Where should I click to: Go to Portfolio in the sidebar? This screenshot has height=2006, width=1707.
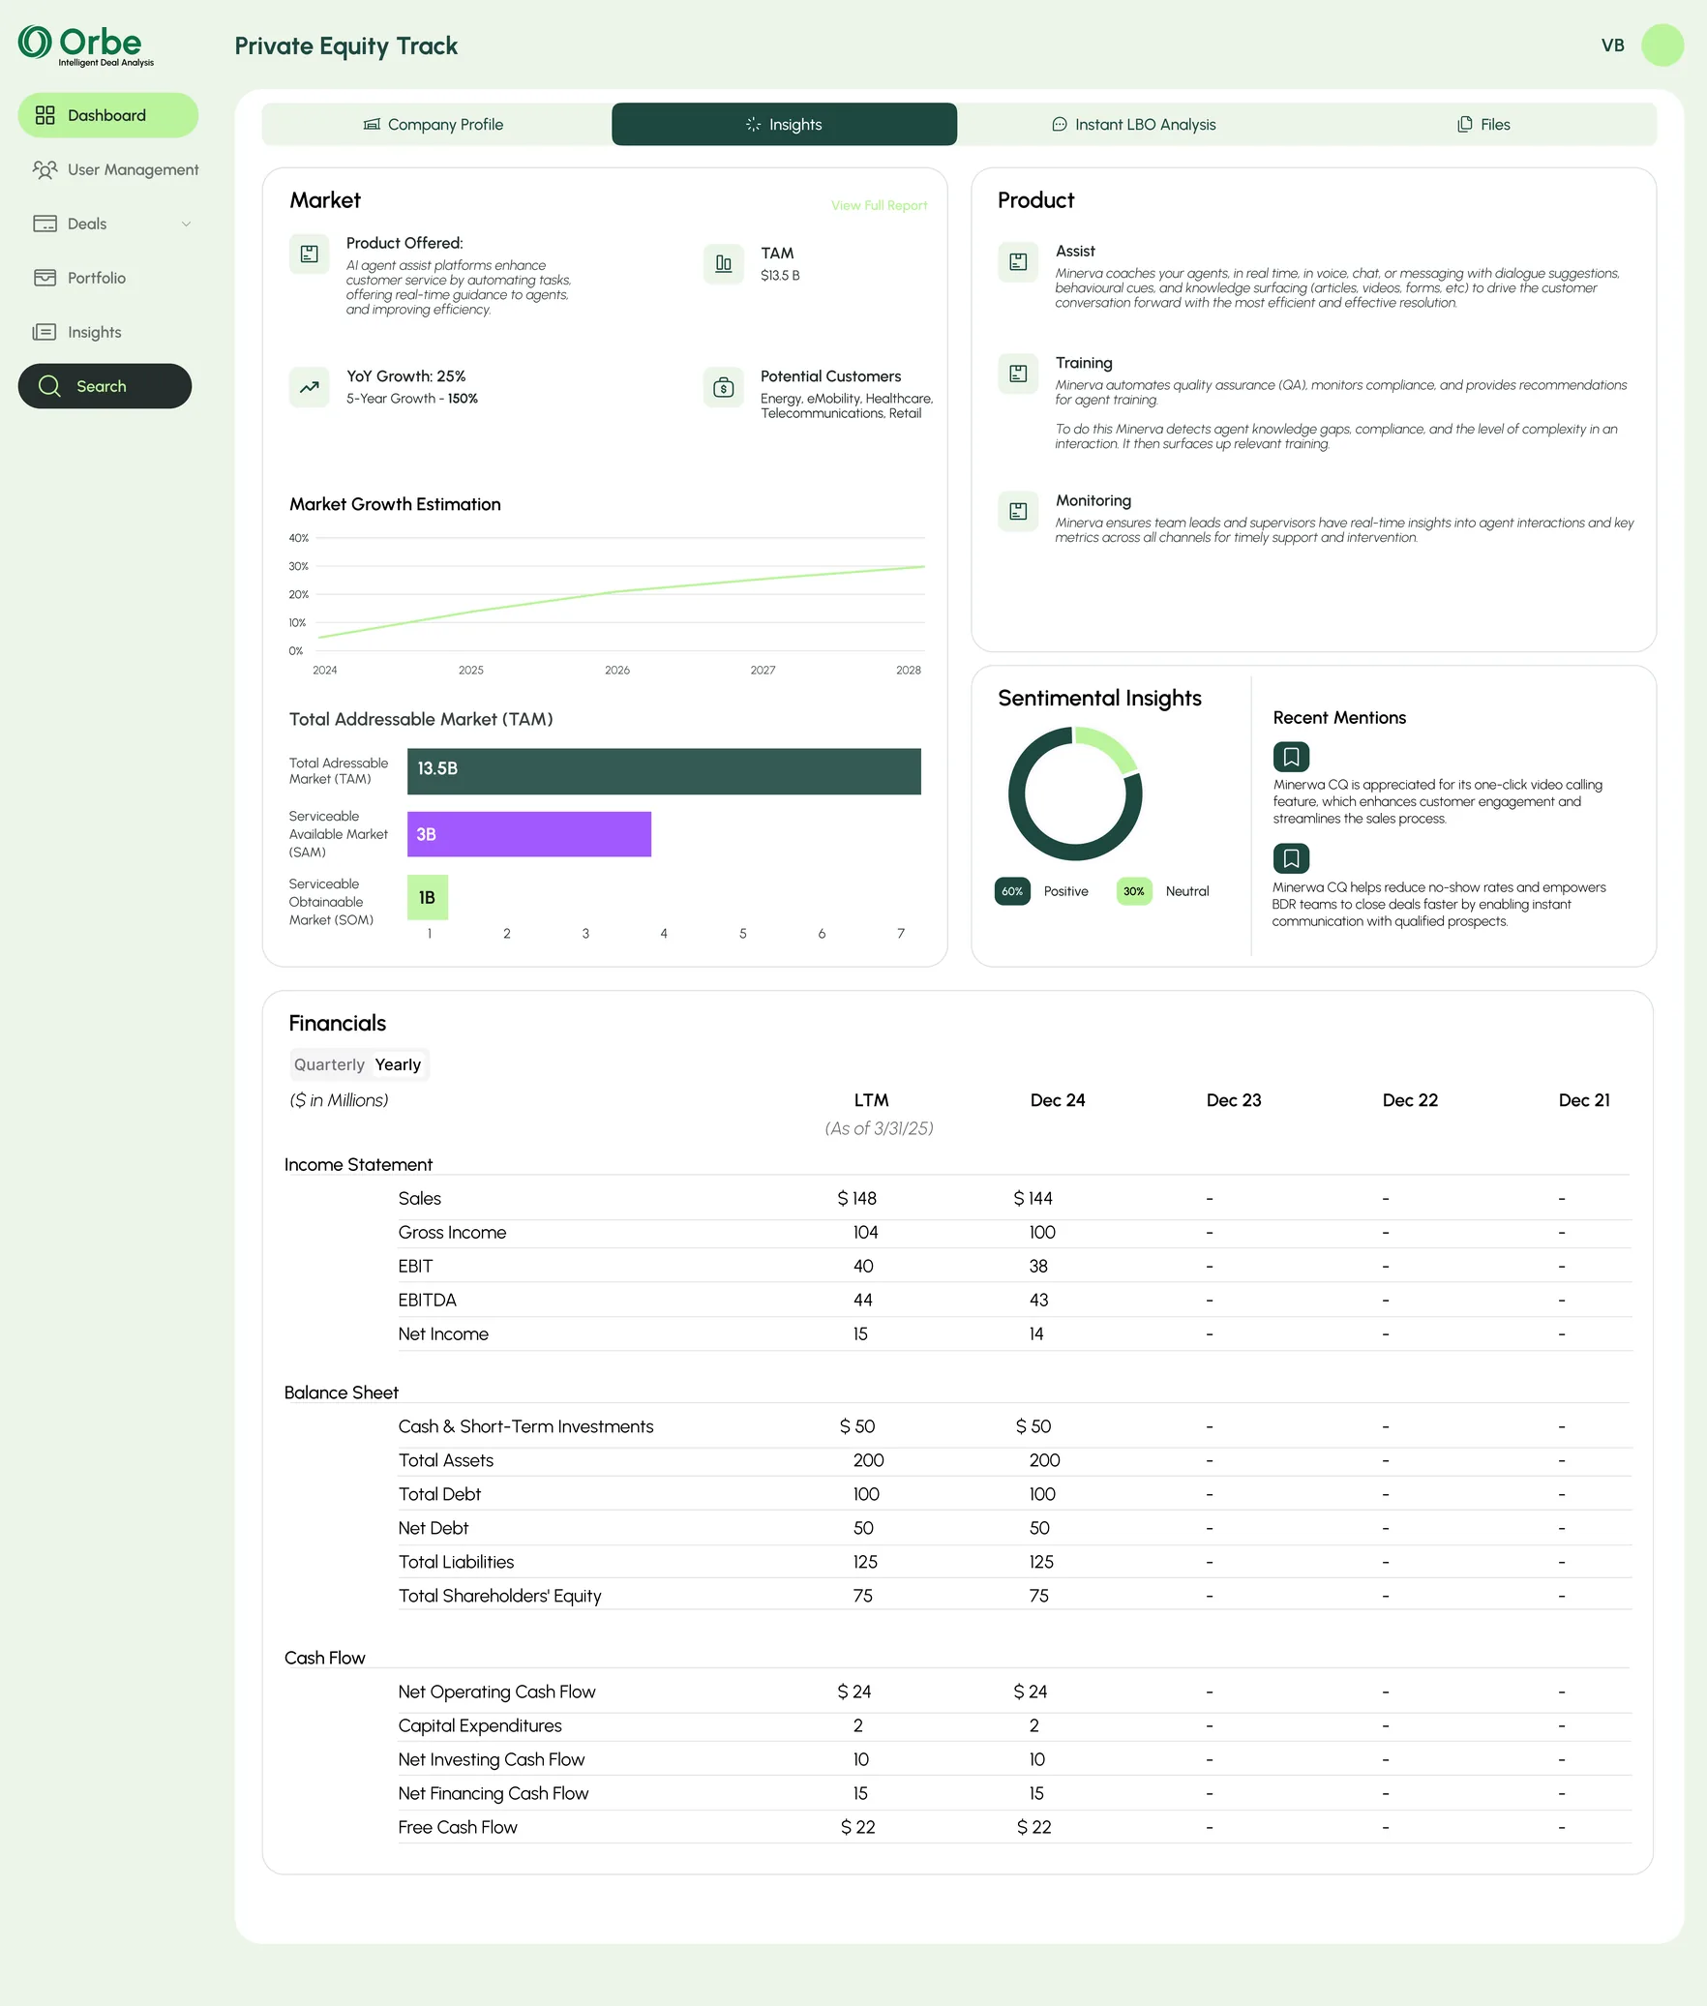click(79, 278)
